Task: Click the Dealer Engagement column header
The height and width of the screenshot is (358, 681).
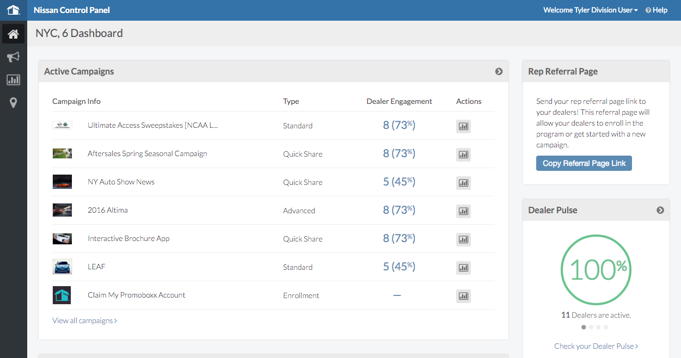Action: (x=400, y=101)
